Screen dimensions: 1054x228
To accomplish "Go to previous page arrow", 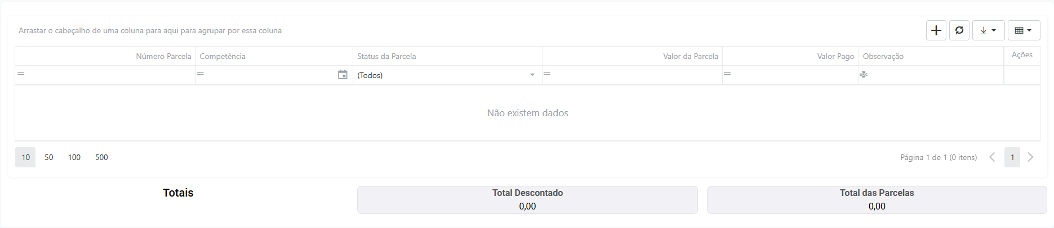I will tap(993, 157).
